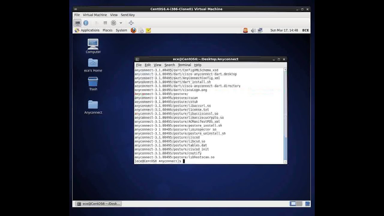Image resolution: width=384 pixels, height=216 pixels.
Task: Click the text posture/license.txt
Action: coord(191,110)
